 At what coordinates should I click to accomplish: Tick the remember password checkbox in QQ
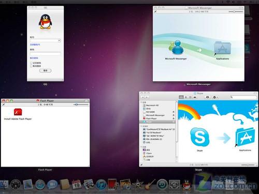pyautogui.click(x=31, y=63)
